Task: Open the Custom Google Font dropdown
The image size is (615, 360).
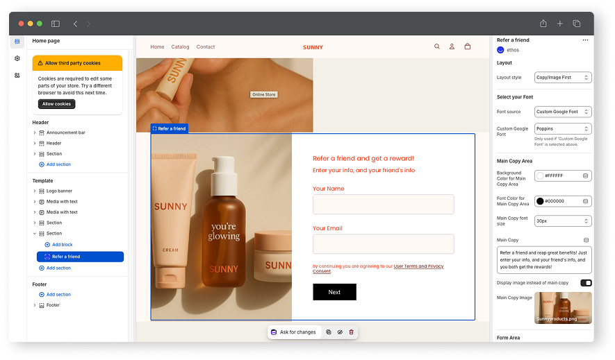Action: (x=563, y=129)
